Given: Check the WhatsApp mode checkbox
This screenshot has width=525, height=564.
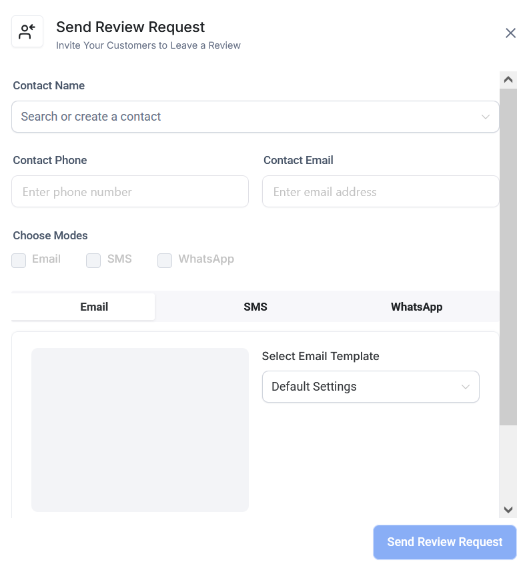Looking at the screenshot, I should point(165,260).
